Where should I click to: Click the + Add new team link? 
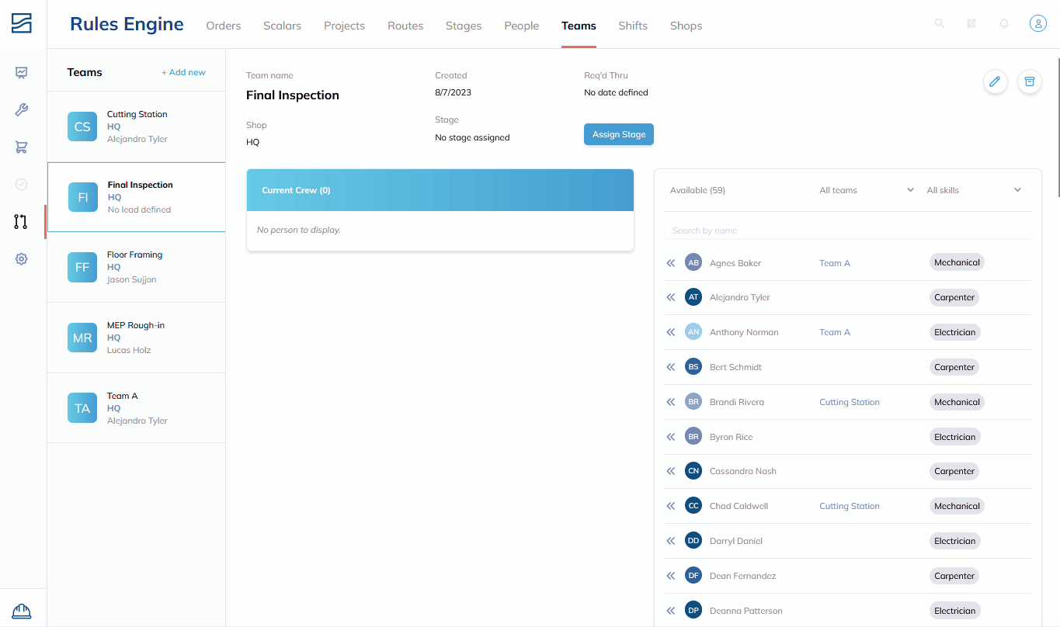coord(183,72)
